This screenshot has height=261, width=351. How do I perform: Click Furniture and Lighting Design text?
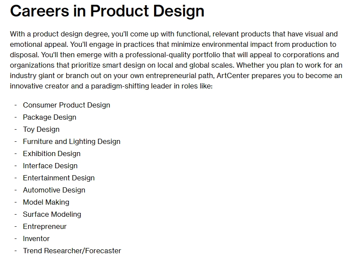click(72, 141)
